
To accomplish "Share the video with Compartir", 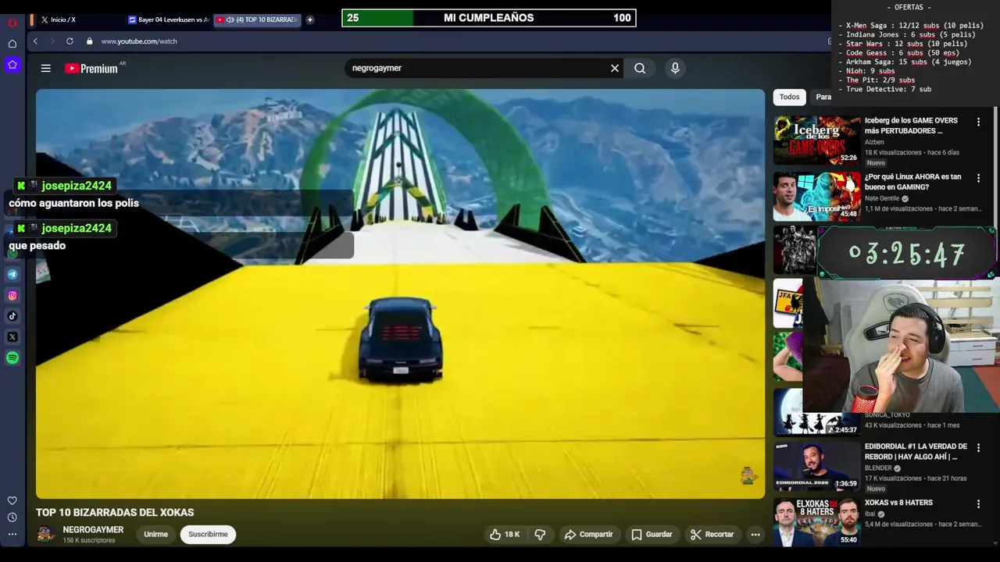I will tap(588, 535).
